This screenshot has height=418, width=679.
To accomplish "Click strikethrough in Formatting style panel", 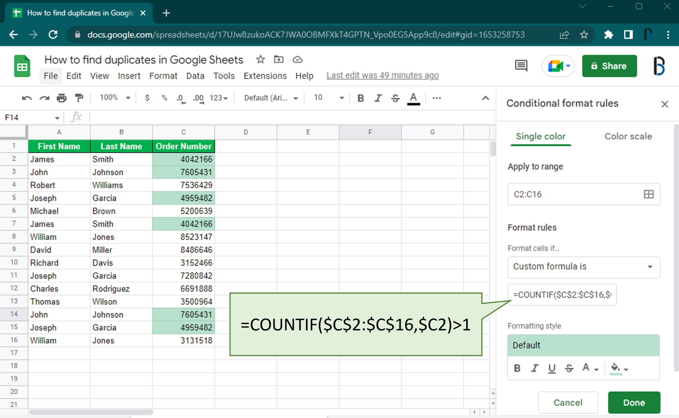I will [x=569, y=368].
